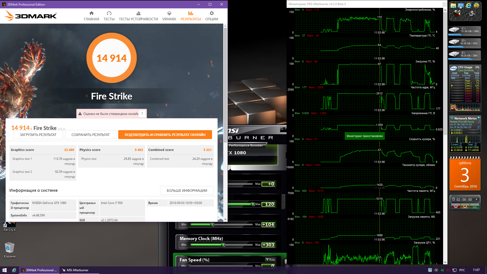Toggle Fan Speed Auto mode
Viewport: 487px width, 274px height.
point(271,260)
